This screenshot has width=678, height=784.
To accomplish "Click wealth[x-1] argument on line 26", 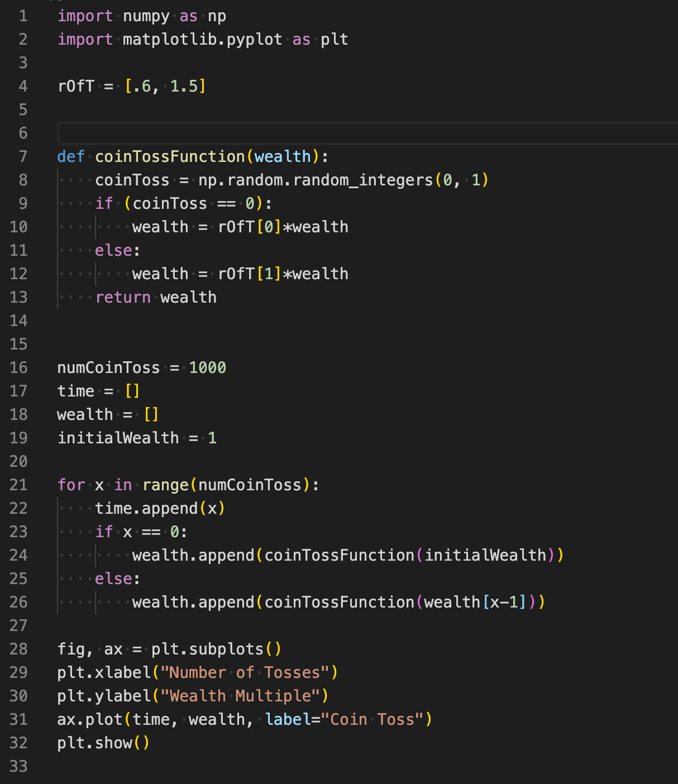I will click(476, 603).
